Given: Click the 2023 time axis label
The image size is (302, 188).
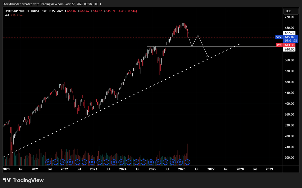Looking at the screenshot, I should pyautogui.click(x=93, y=169).
